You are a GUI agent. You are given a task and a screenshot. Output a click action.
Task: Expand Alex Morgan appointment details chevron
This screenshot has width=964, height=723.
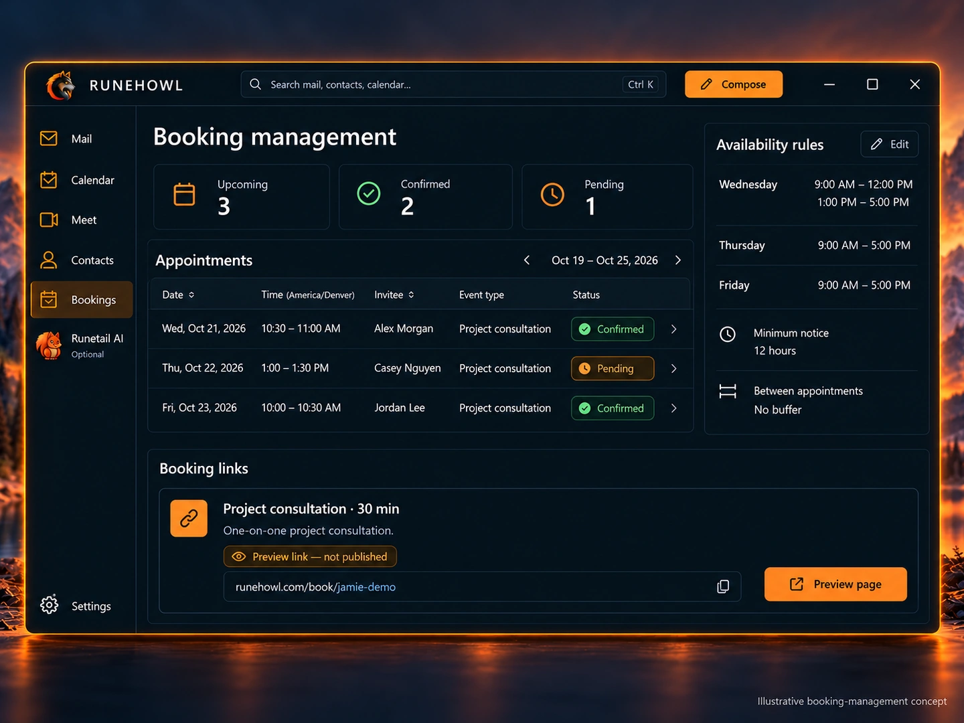point(673,329)
